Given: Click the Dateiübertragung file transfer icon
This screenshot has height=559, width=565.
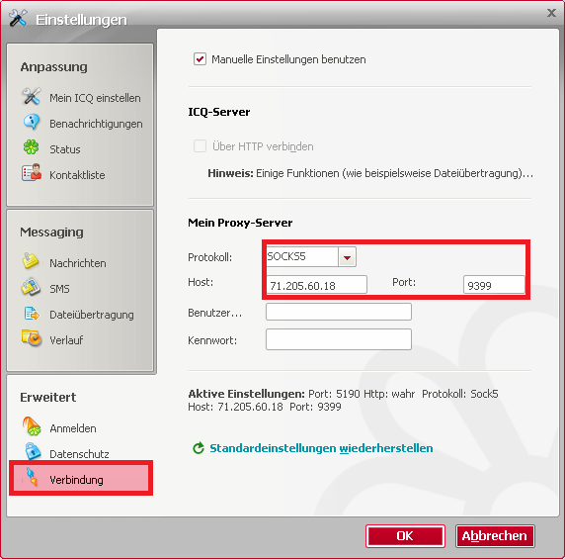Looking at the screenshot, I should (x=32, y=314).
